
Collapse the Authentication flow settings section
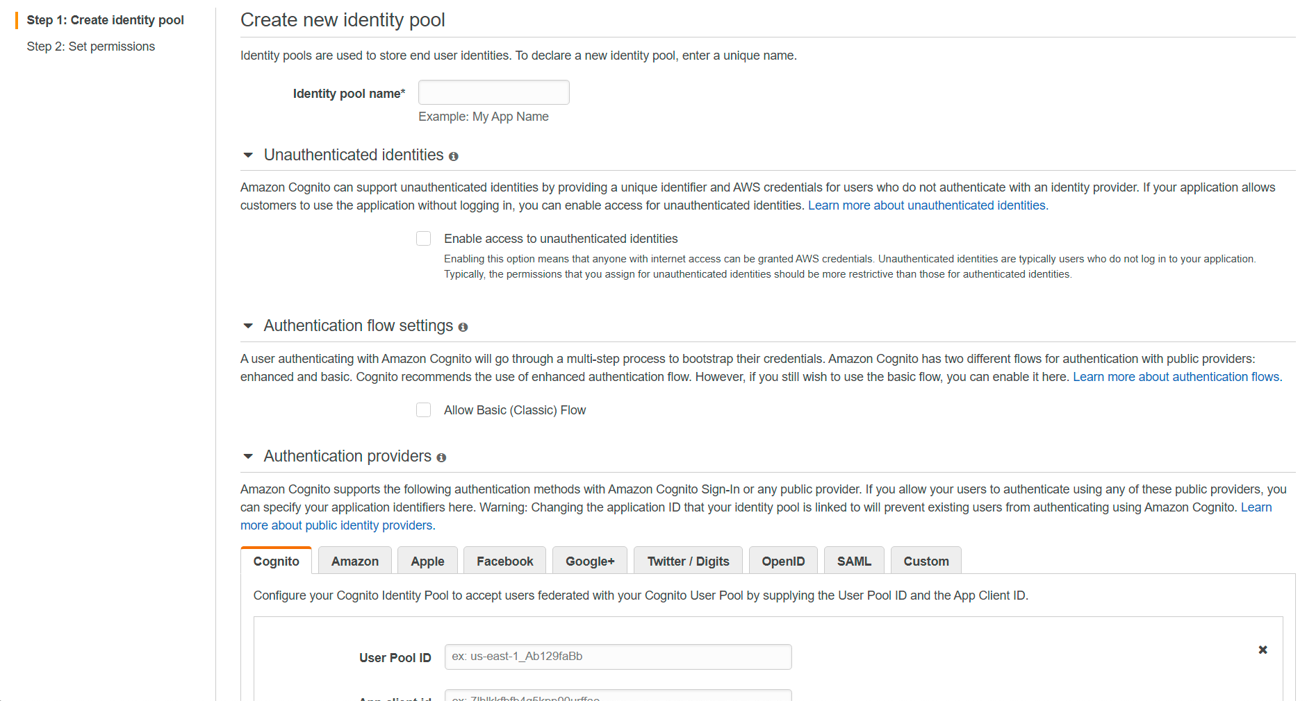(248, 326)
